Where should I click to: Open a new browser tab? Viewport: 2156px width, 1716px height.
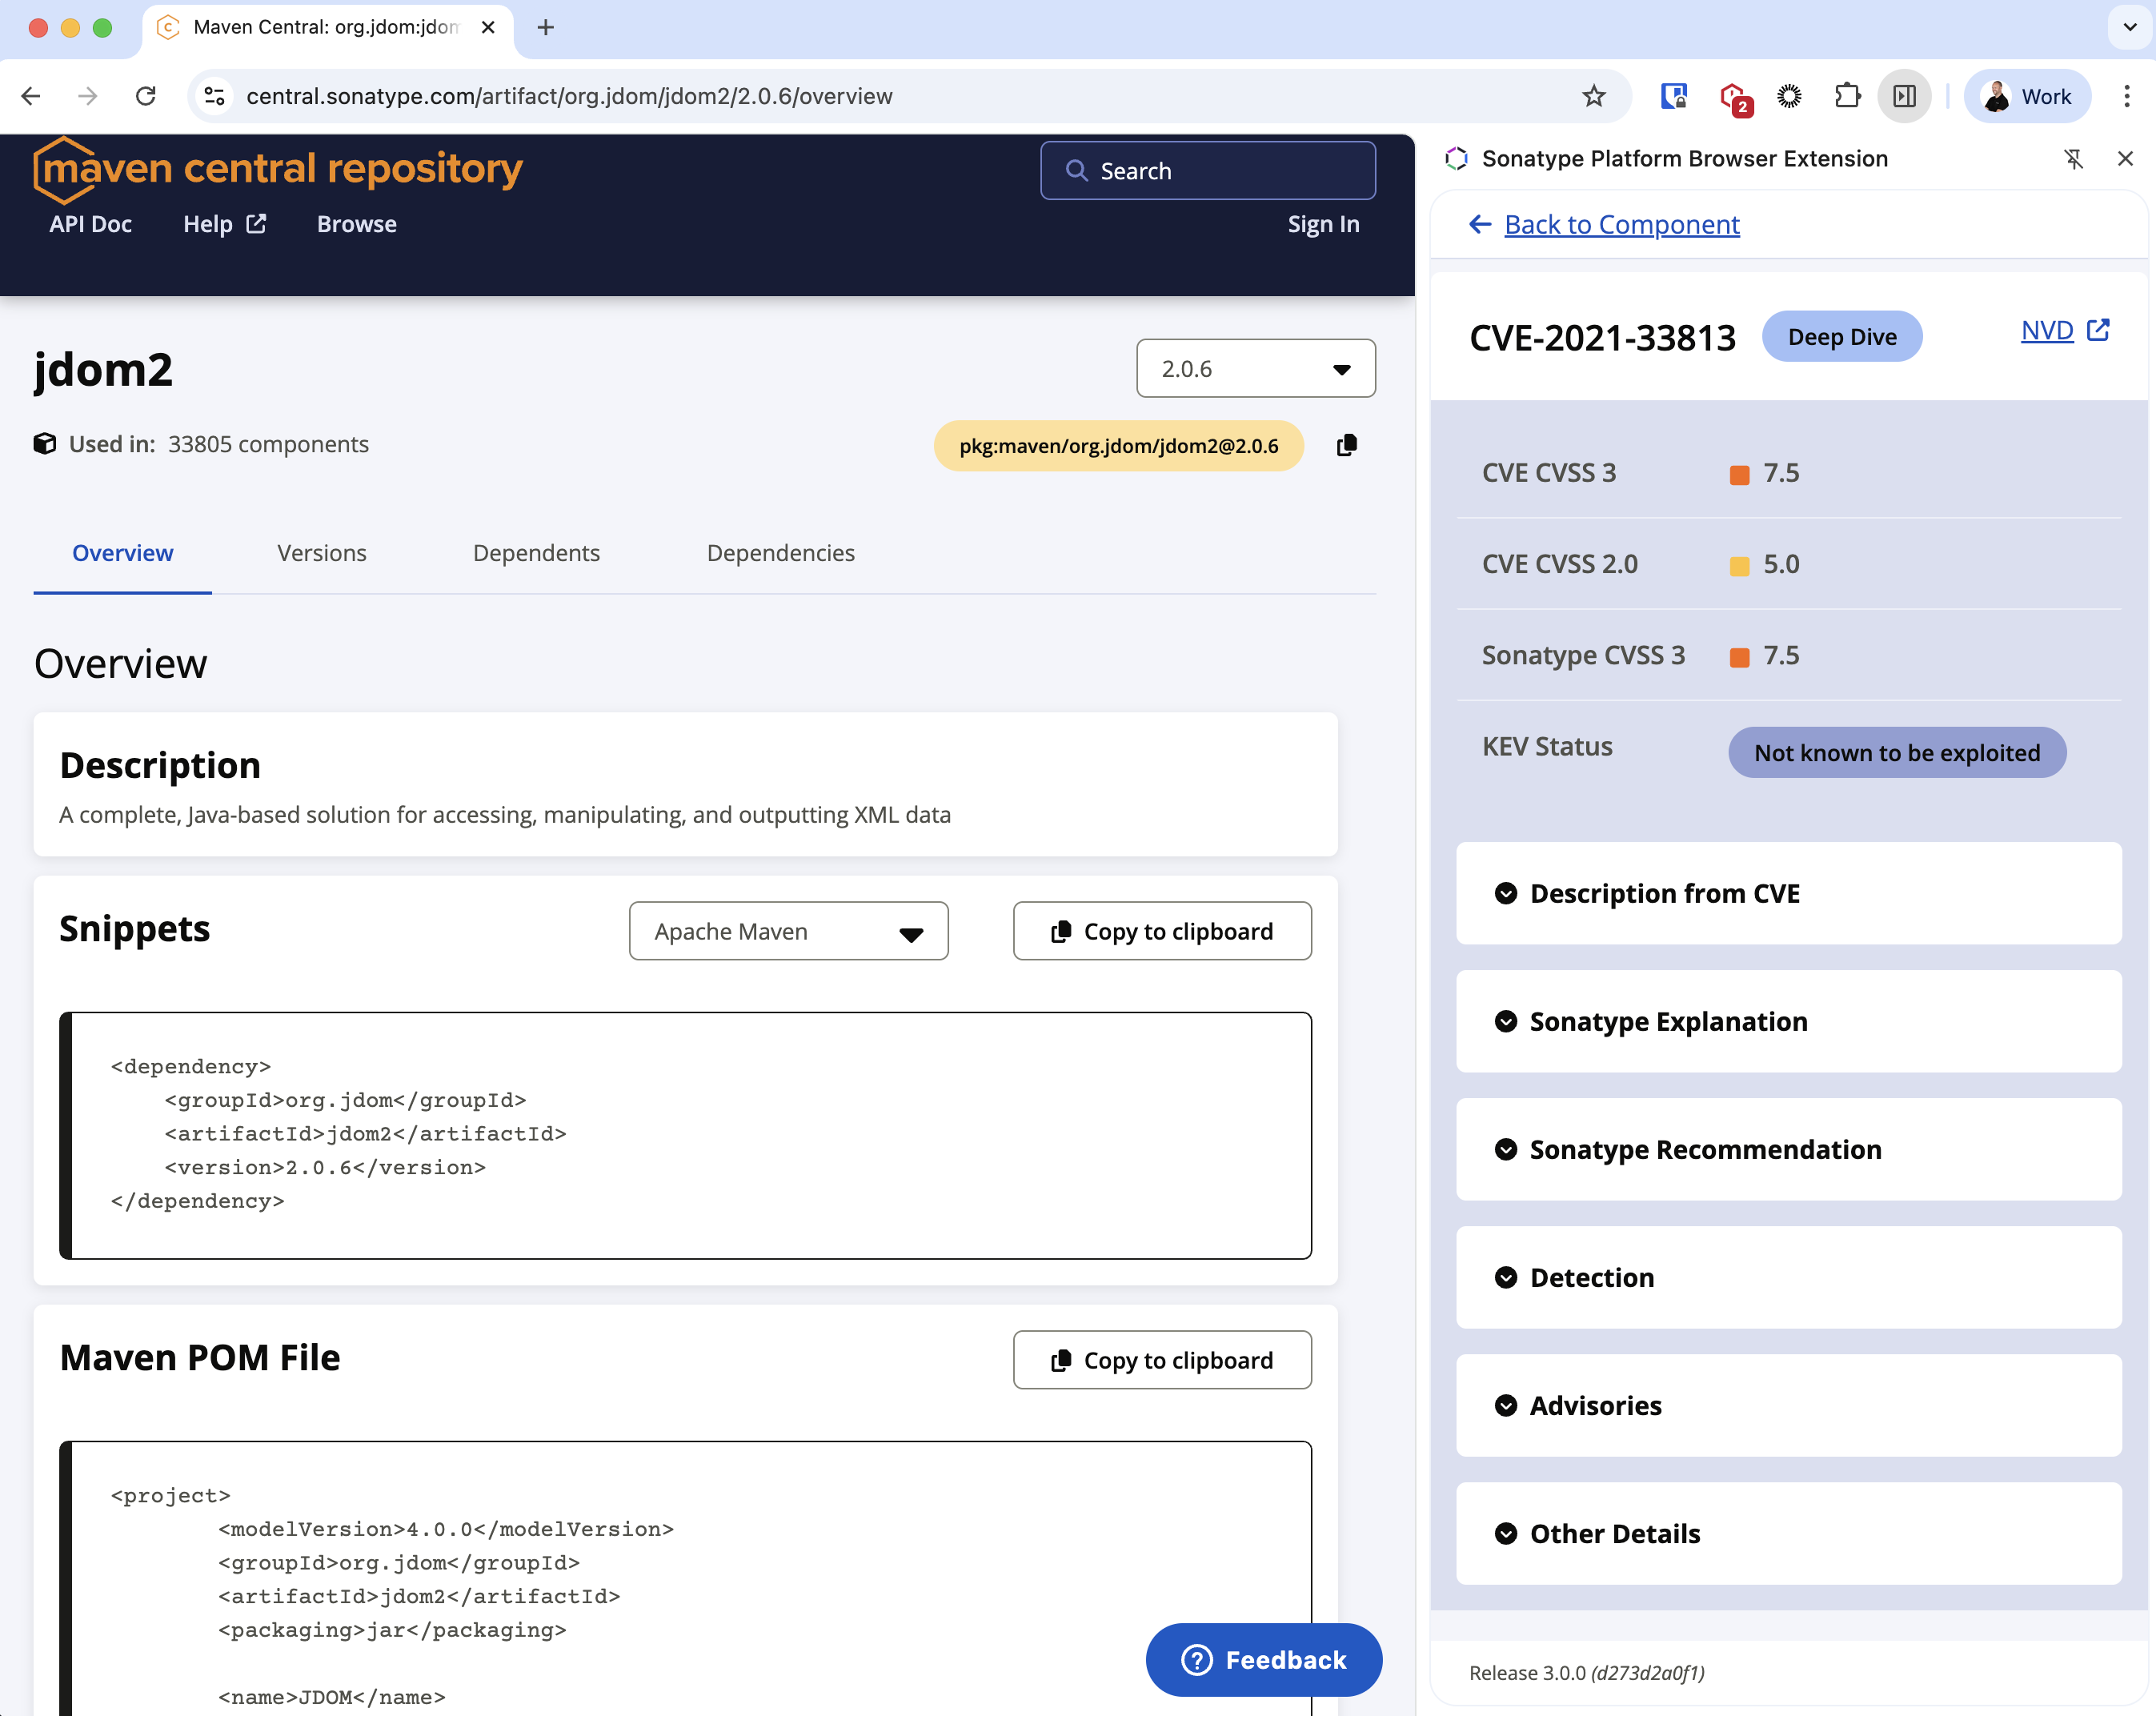[x=546, y=27]
